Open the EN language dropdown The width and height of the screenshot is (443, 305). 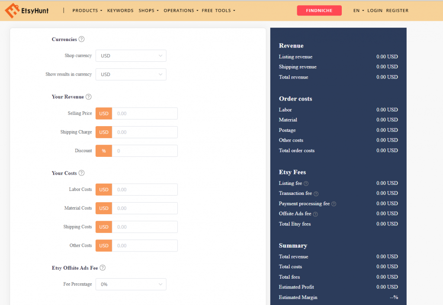358,10
